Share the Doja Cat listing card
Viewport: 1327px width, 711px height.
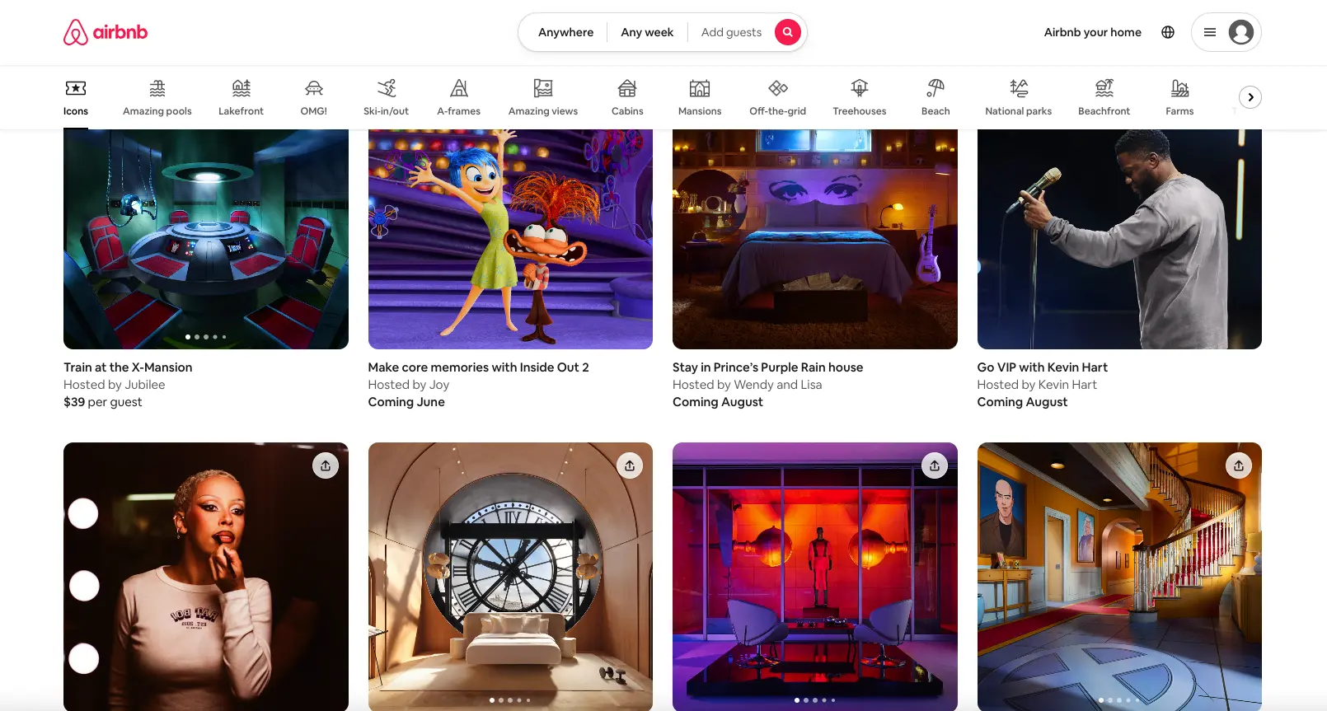pos(326,466)
